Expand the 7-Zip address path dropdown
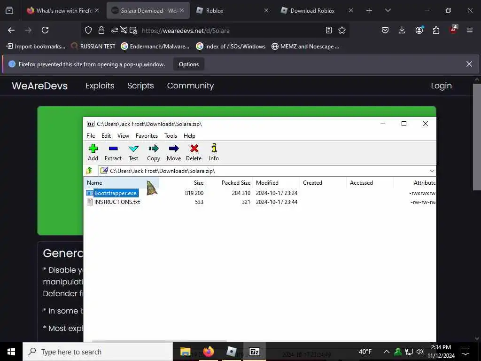The height and width of the screenshot is (361, 481). (x=432, y=171)
